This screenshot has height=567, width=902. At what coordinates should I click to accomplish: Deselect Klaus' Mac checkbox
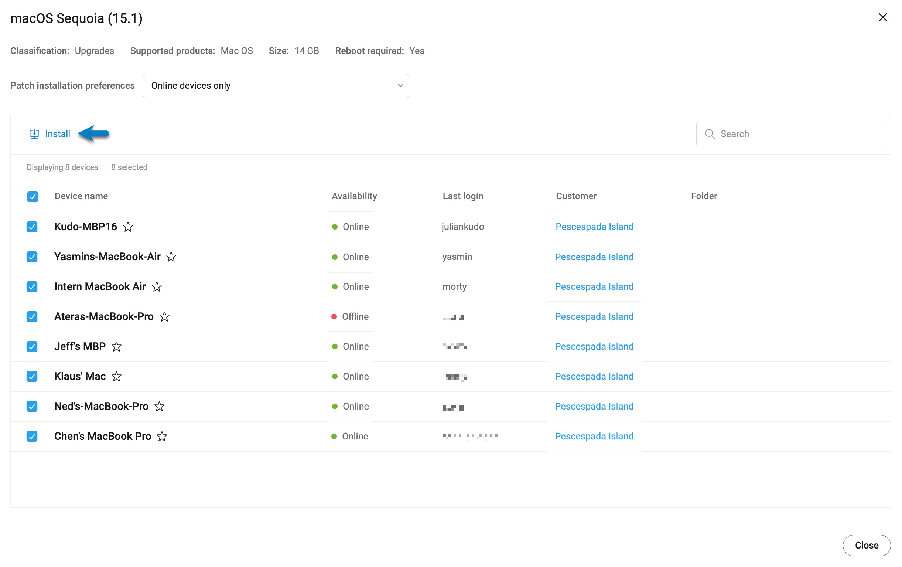(x=32, y=377)
